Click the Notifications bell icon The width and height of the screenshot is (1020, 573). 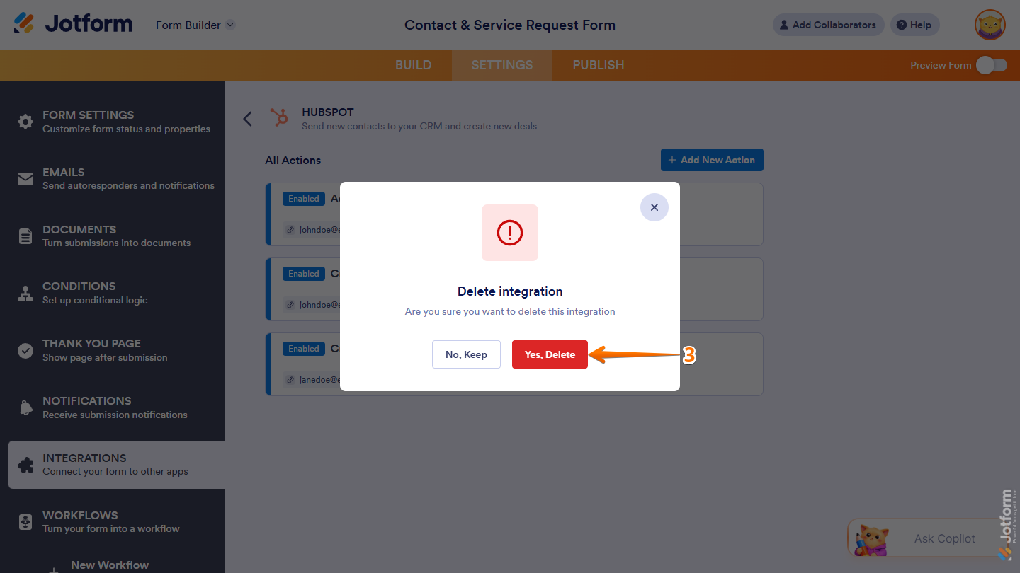point(25,408)
